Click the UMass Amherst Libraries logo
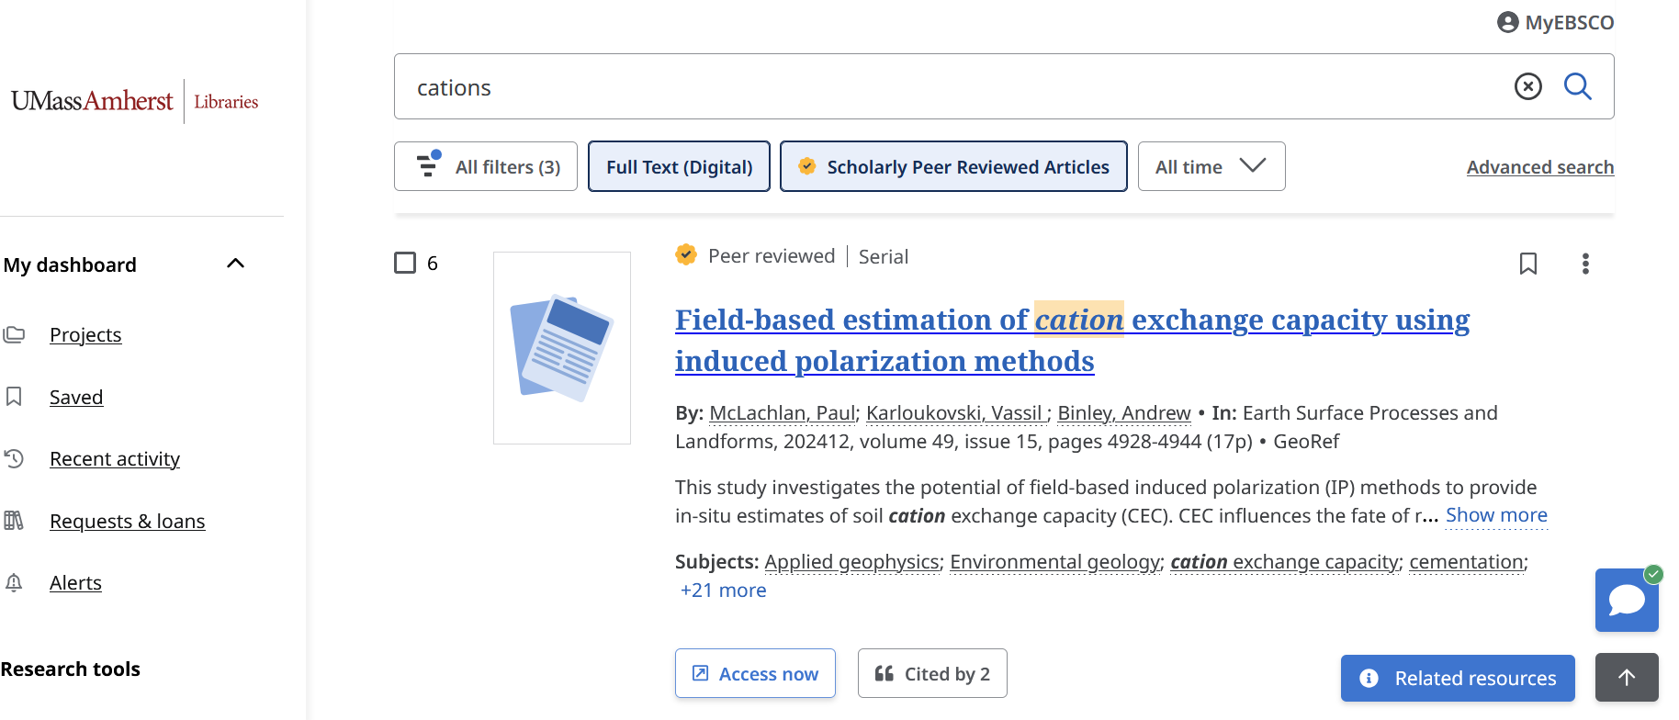1679x720 pixels. (135, 101)
